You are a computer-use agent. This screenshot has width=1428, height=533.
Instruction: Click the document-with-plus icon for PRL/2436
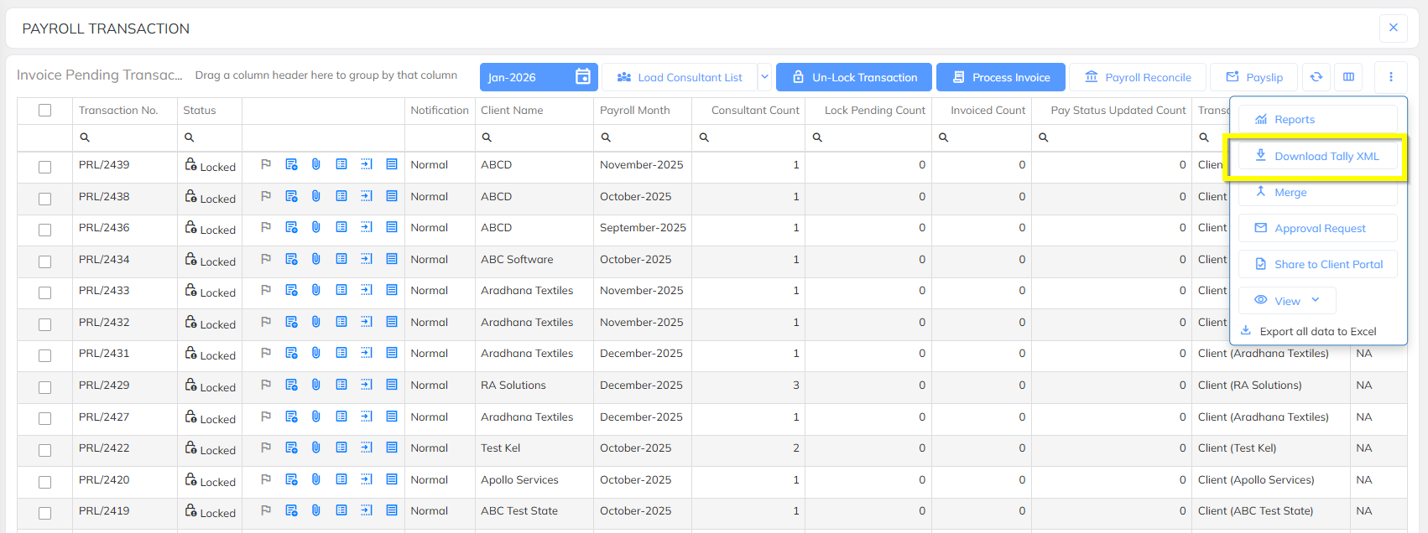[x=291, y=228]
